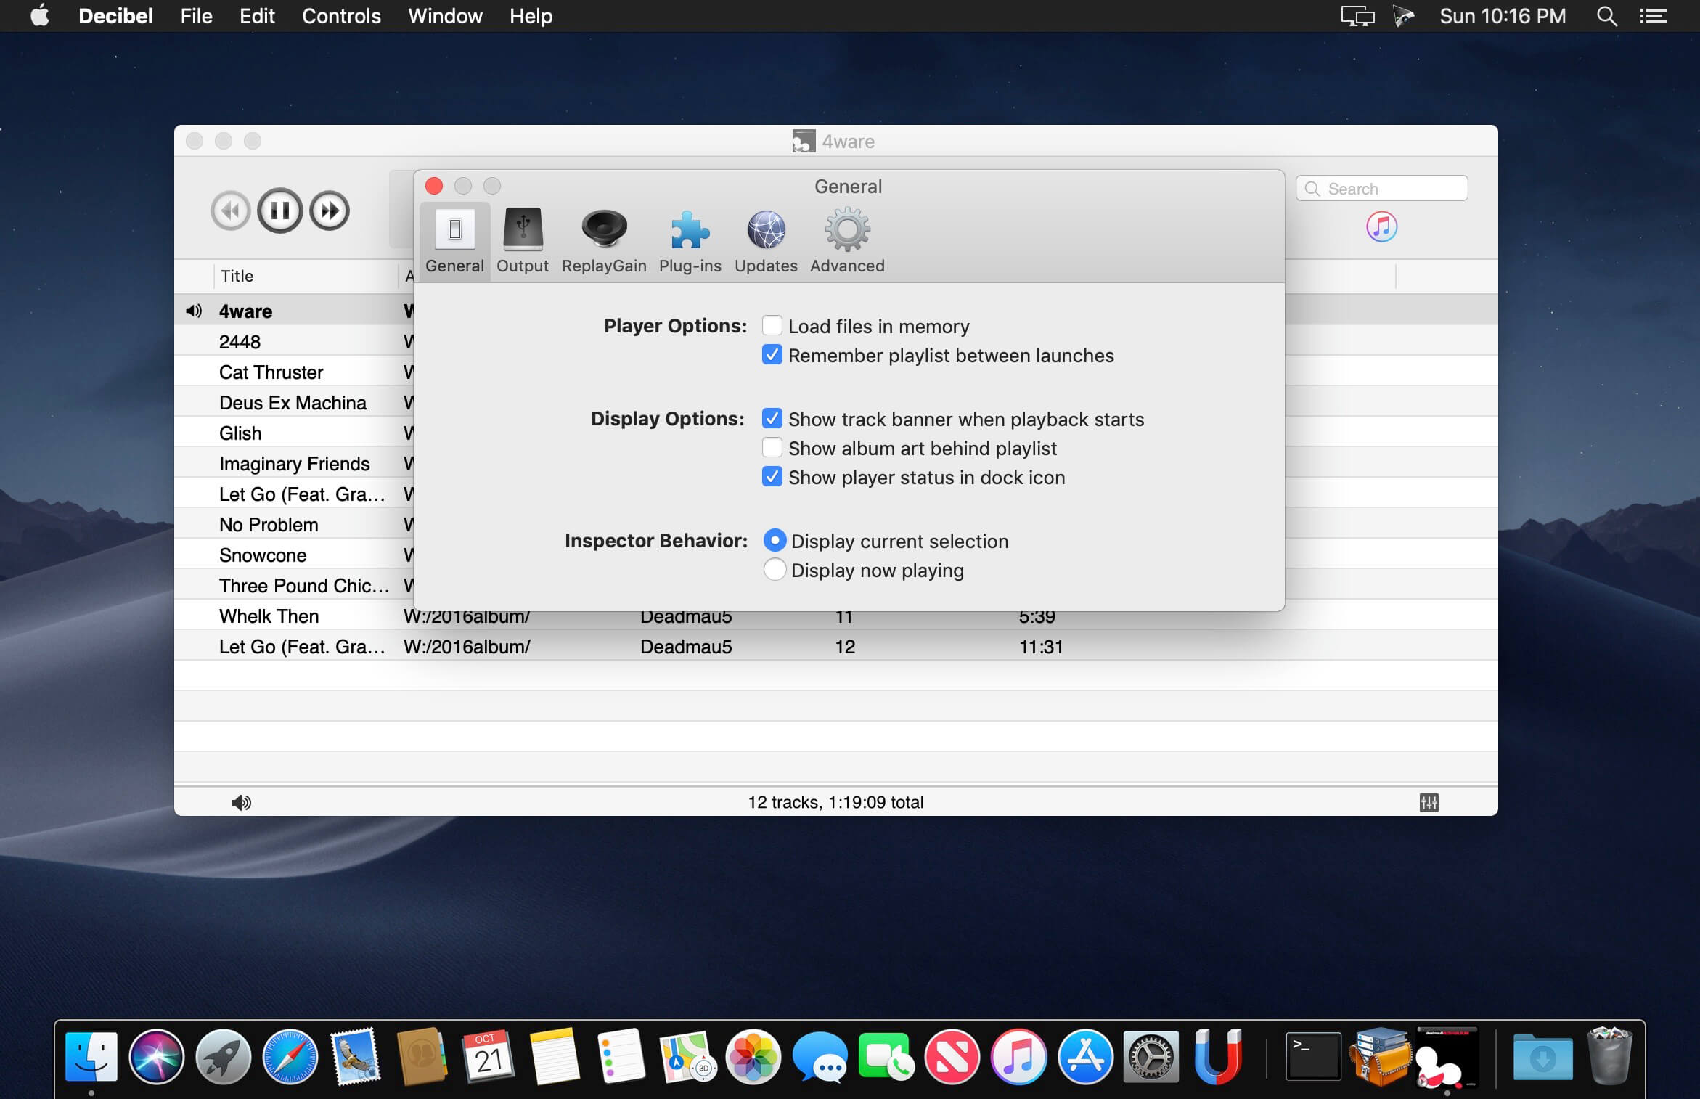Screen dimensions: 1700x1099
Task: Click the previous track rewind button
Action: click(x=230, y=211)
